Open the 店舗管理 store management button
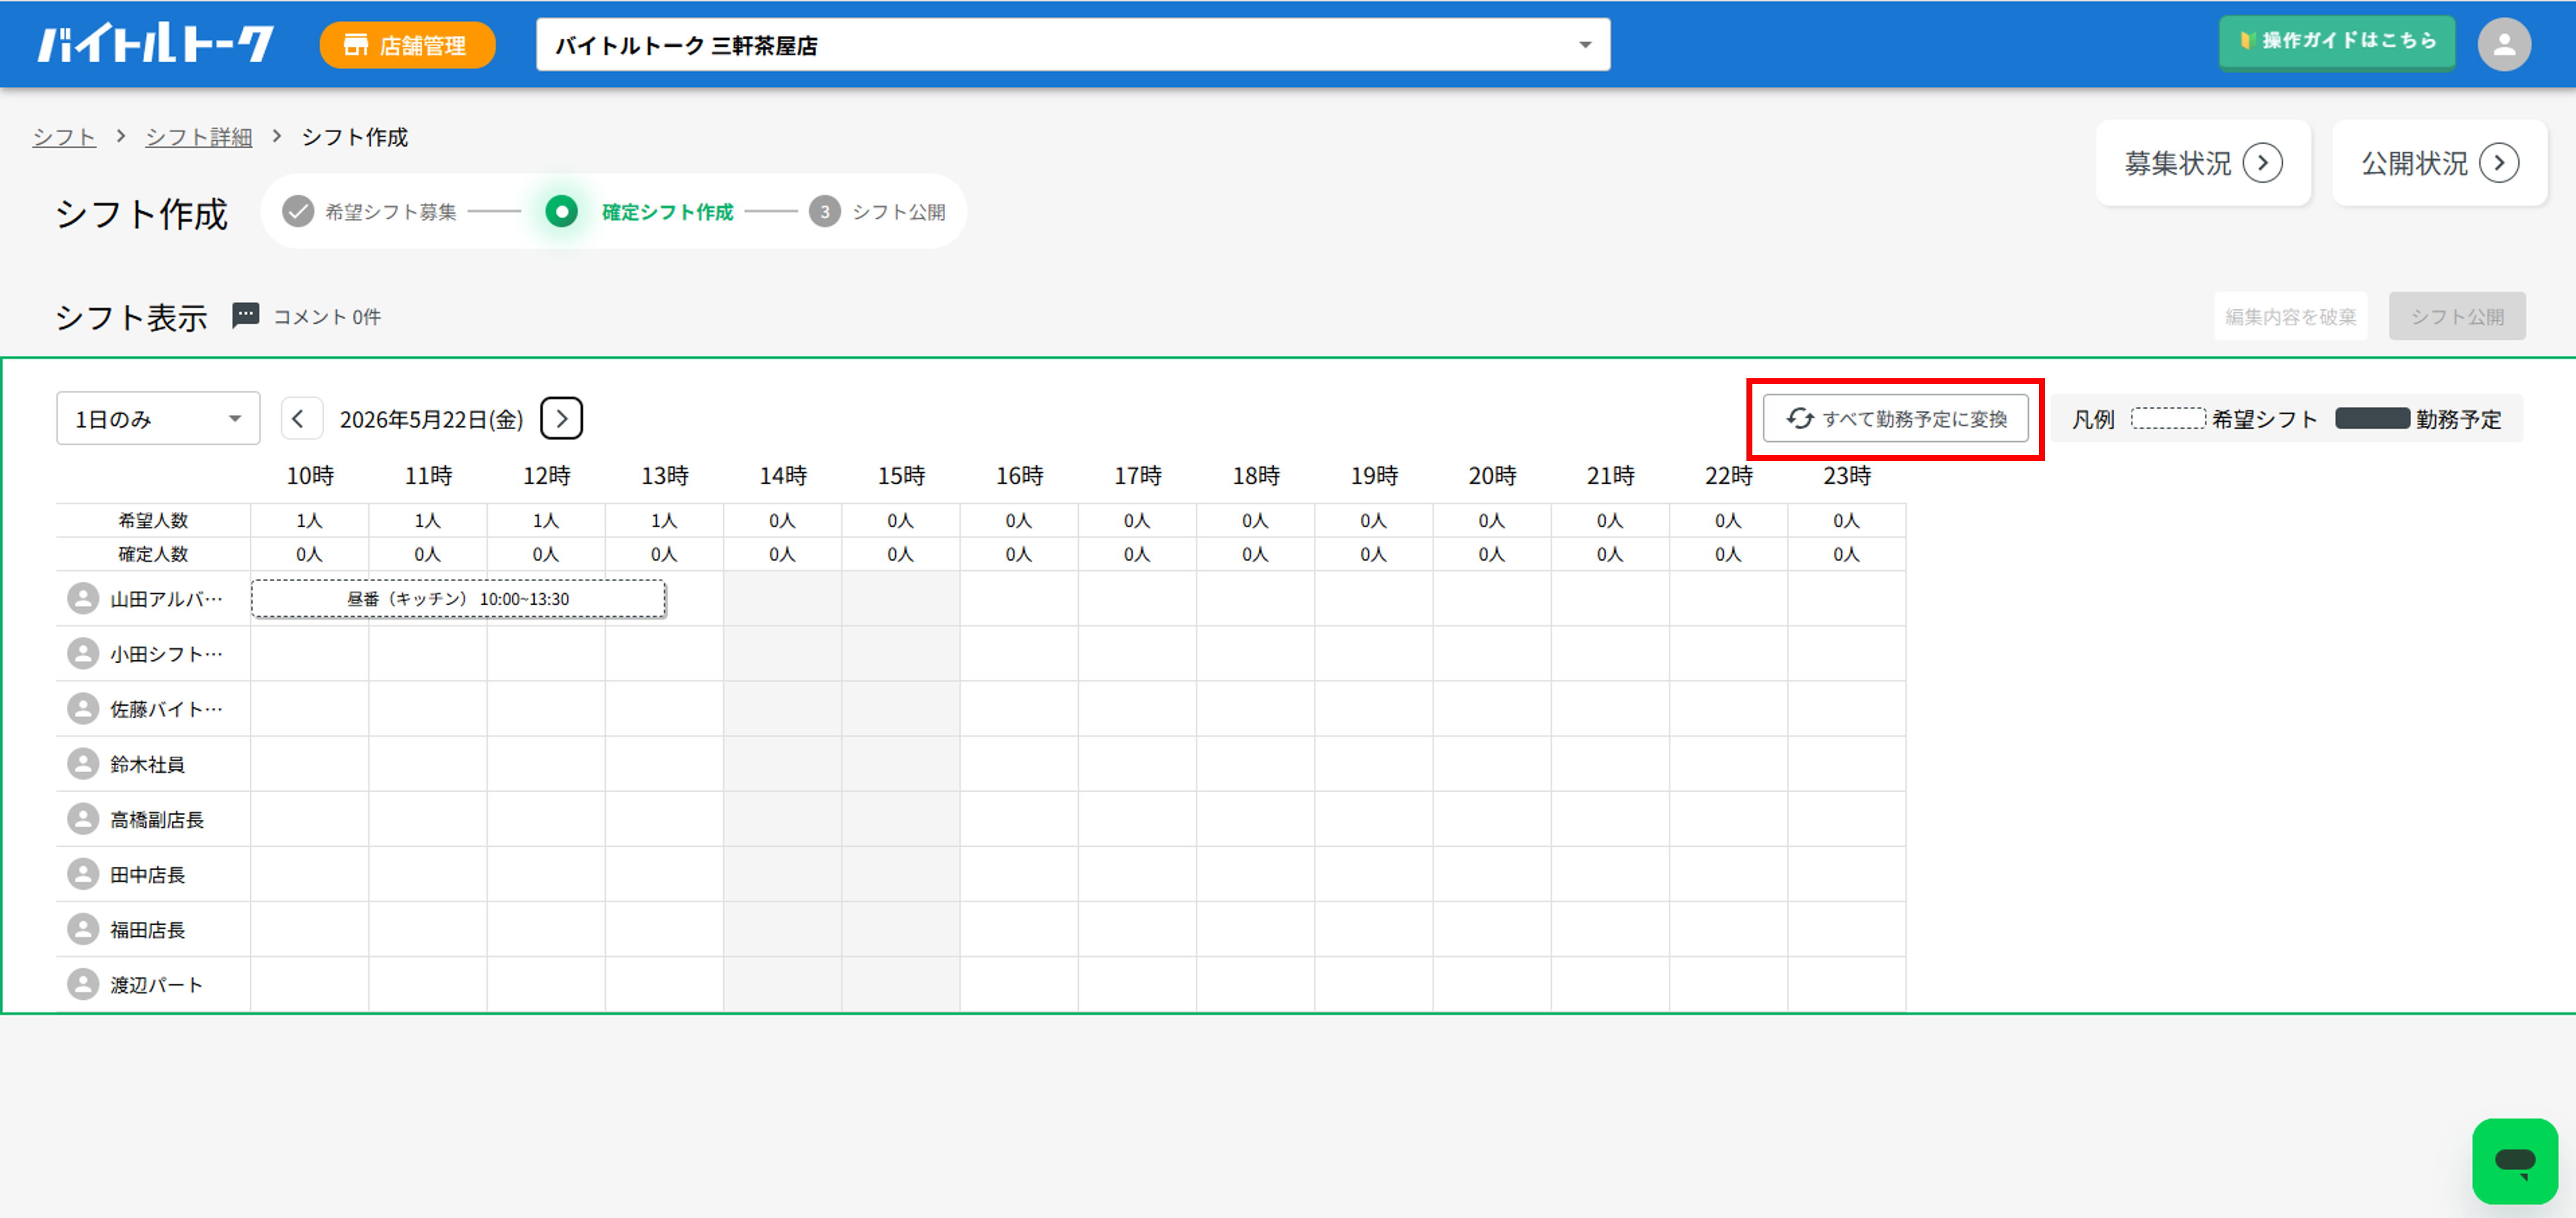 [407, 45]
